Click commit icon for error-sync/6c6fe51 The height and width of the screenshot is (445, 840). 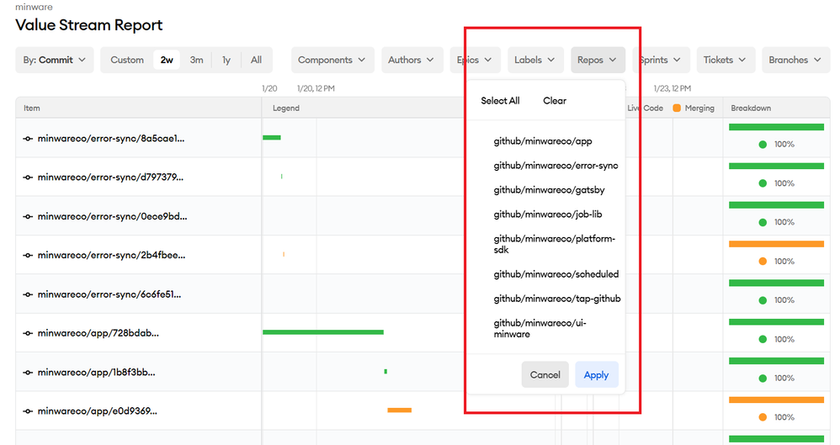28,294
